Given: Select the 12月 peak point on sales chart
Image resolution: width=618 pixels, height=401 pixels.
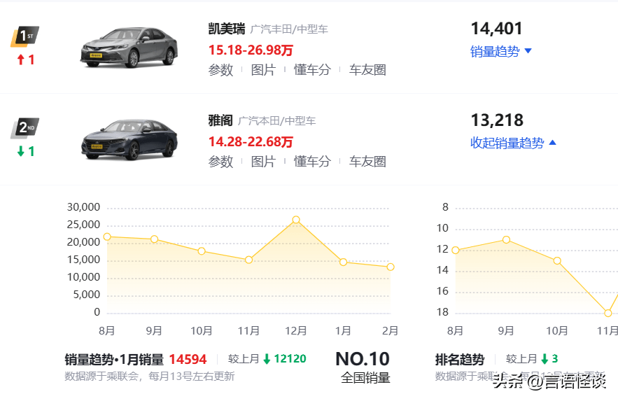Looking at the screenshot, I should tap(296, 220).
